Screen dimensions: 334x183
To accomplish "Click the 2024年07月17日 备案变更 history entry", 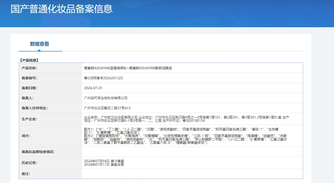I will 104,164.
